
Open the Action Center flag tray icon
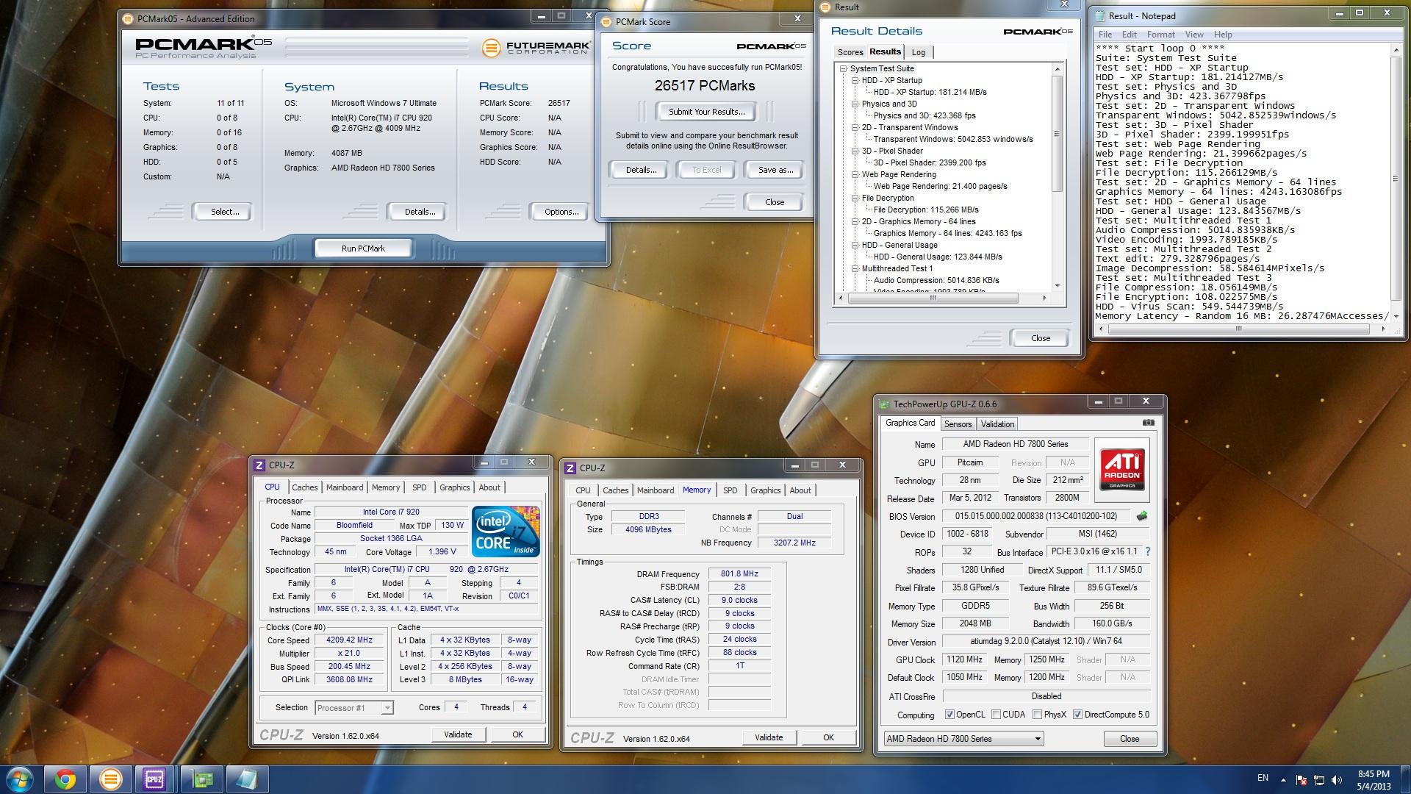click(x=1302, y=780)
